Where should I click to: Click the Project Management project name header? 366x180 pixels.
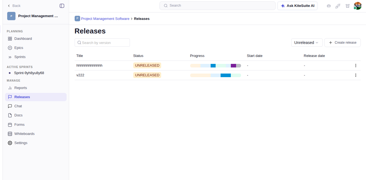click(x=38, y=16)
